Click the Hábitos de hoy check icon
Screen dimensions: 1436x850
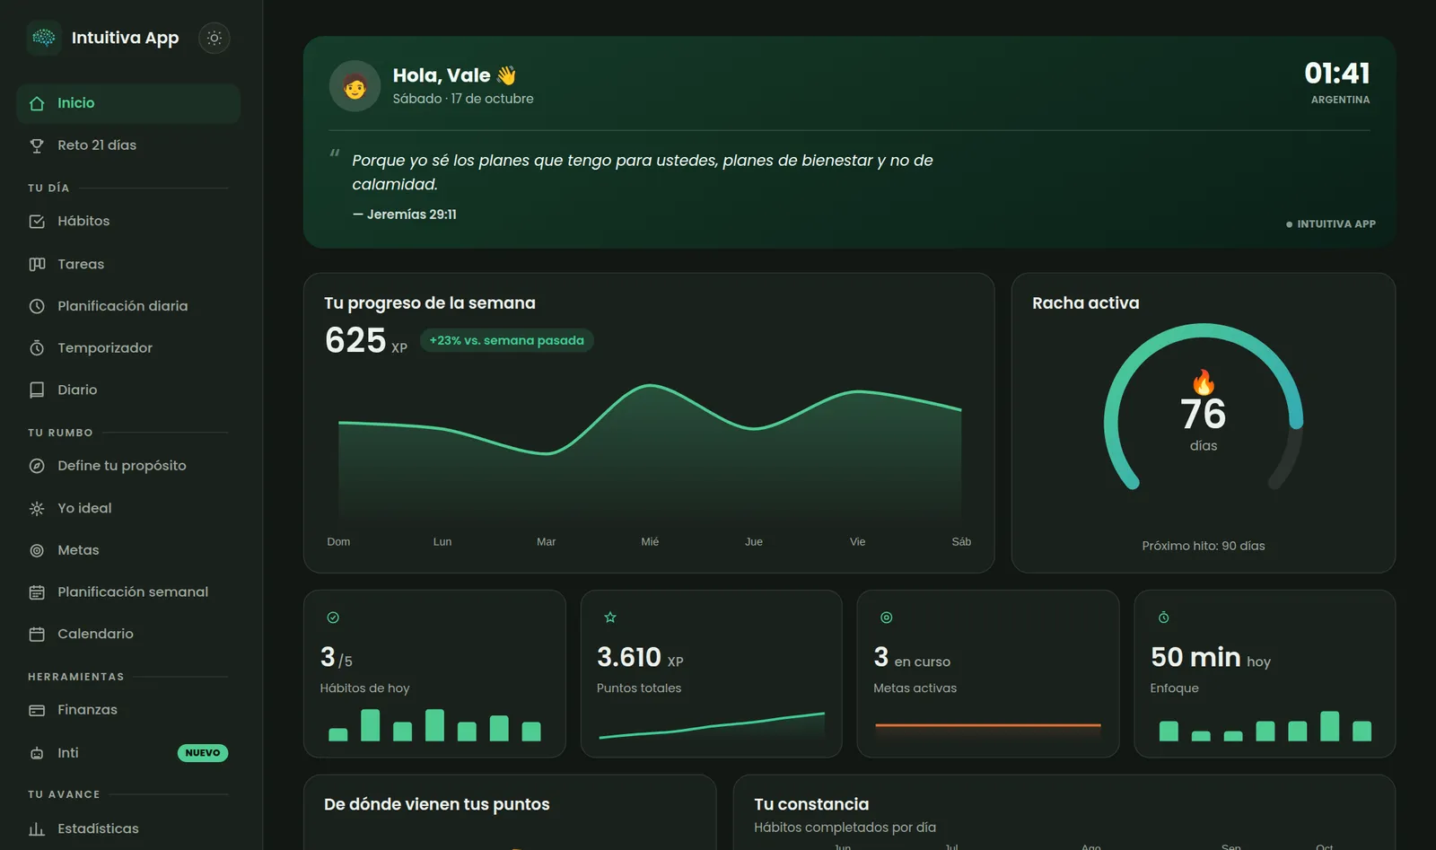click(x=333, y=618)
